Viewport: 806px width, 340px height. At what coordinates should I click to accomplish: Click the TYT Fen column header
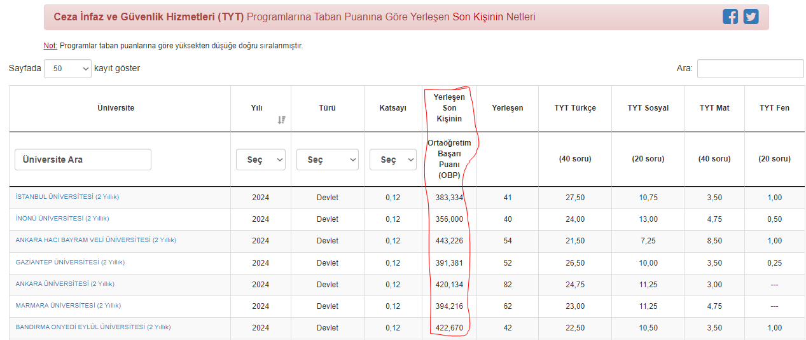(774, 108)
